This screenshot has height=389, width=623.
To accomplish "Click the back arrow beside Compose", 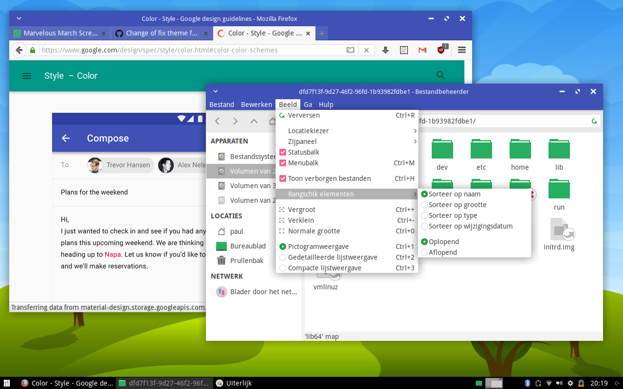I will point(66,138).
